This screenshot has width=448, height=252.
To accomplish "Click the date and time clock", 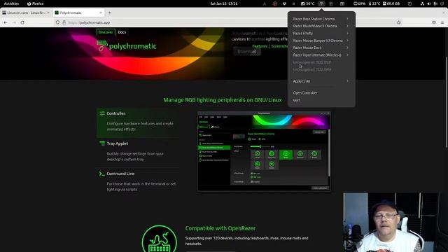I will 224,3.
